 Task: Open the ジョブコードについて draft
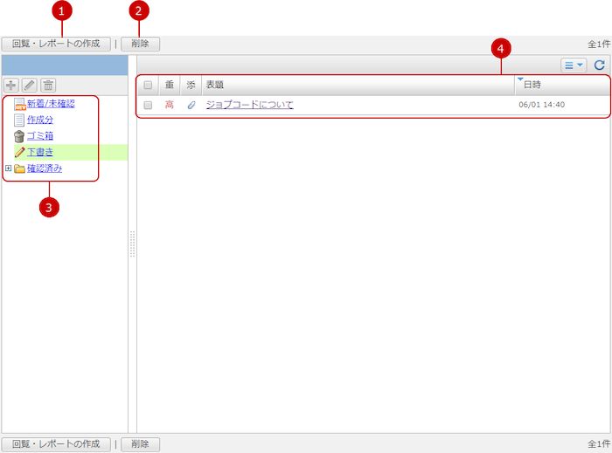click(x=250, y=105)
